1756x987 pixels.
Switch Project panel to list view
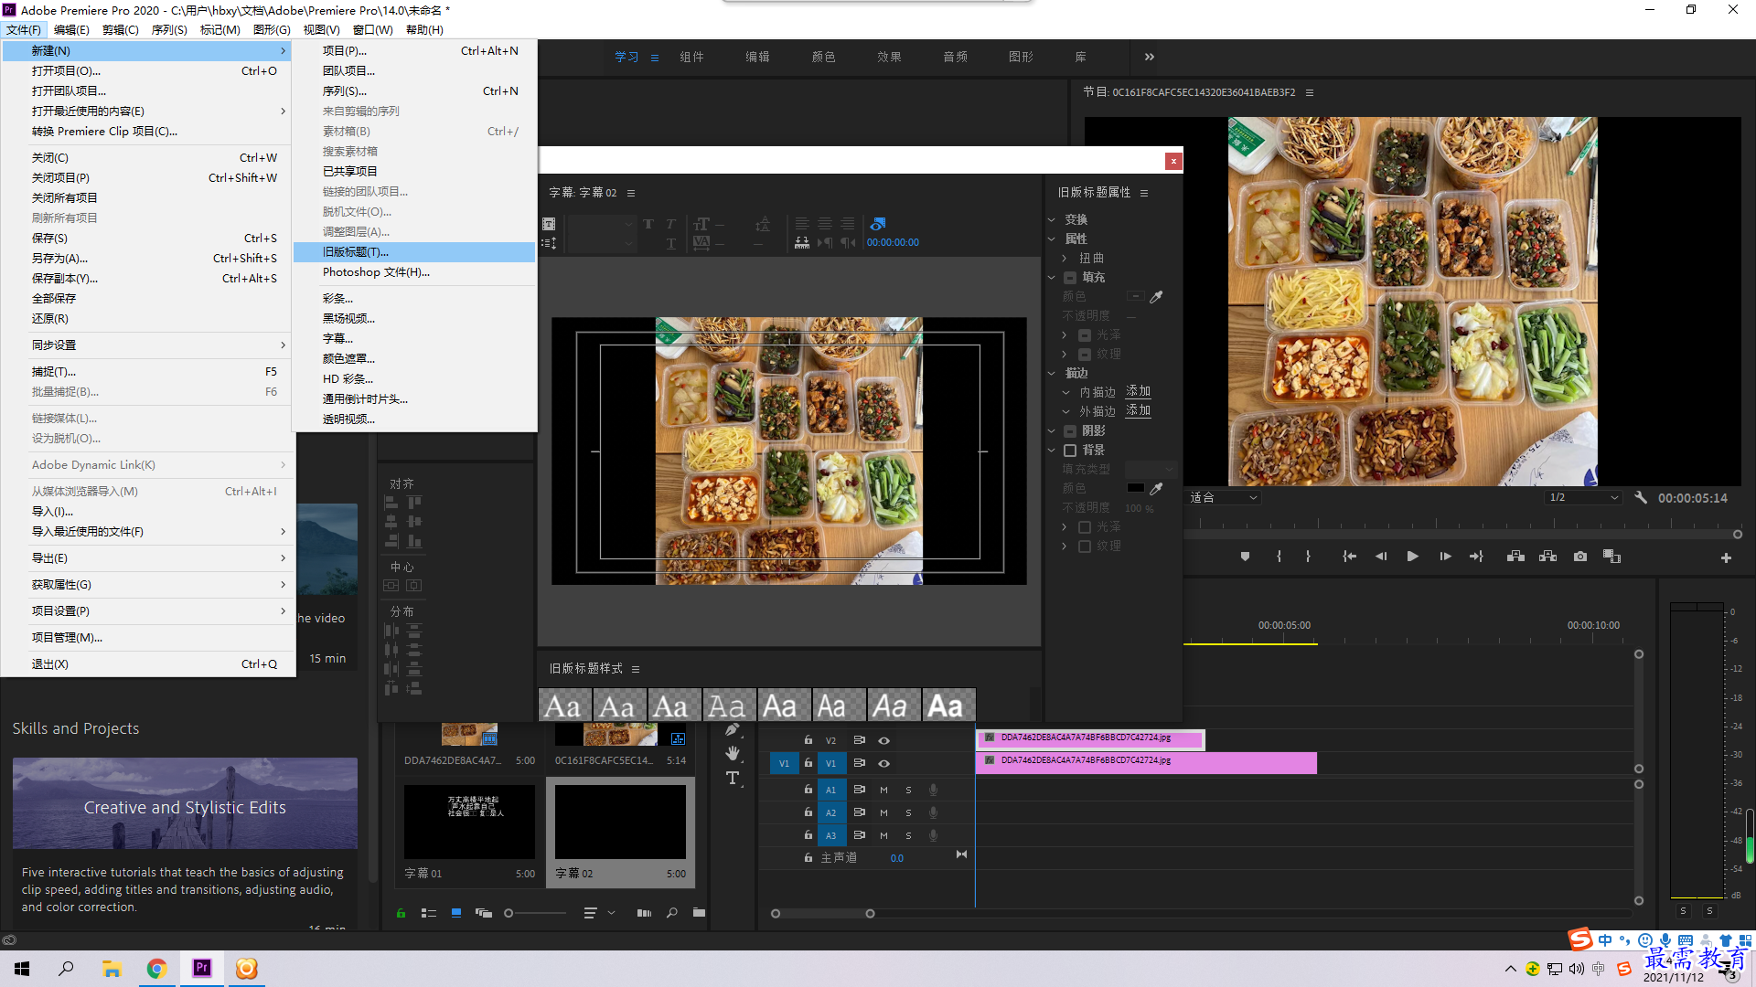tap(428, 913)
